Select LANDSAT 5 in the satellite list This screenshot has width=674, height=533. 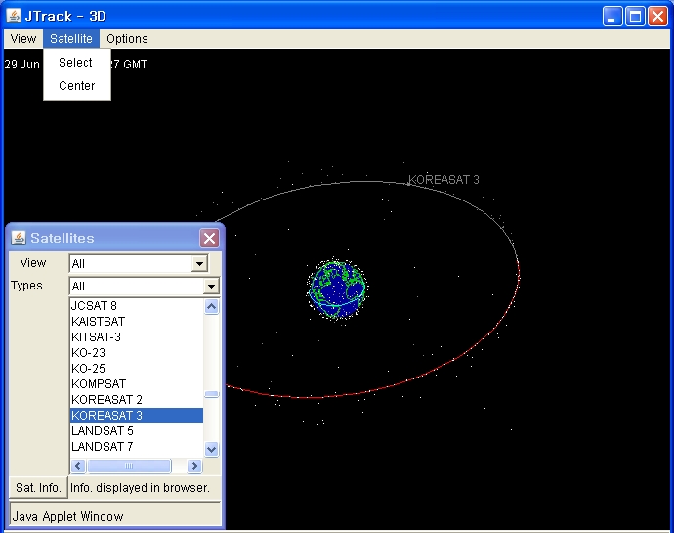click(137, 431)
